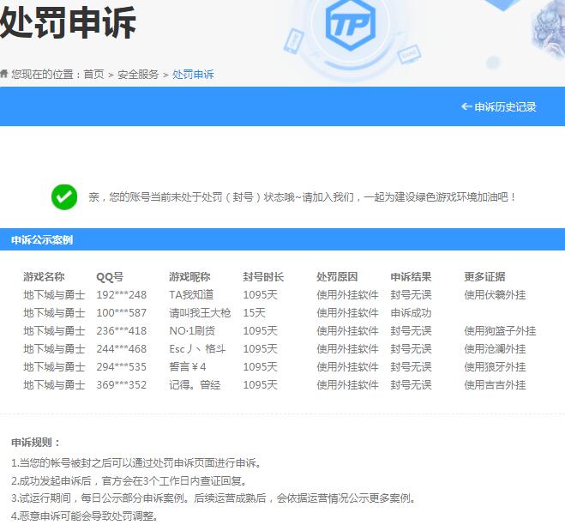
Task: Click the left arrow beside 申诉历史记录
Action: (x=466, y=106)
